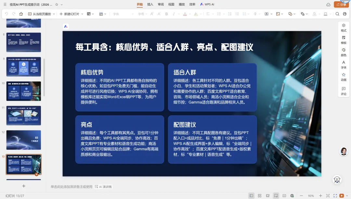Open the hamburger main menu
The height and width of the screenshot is (199, 351).
tap(5, 4)
